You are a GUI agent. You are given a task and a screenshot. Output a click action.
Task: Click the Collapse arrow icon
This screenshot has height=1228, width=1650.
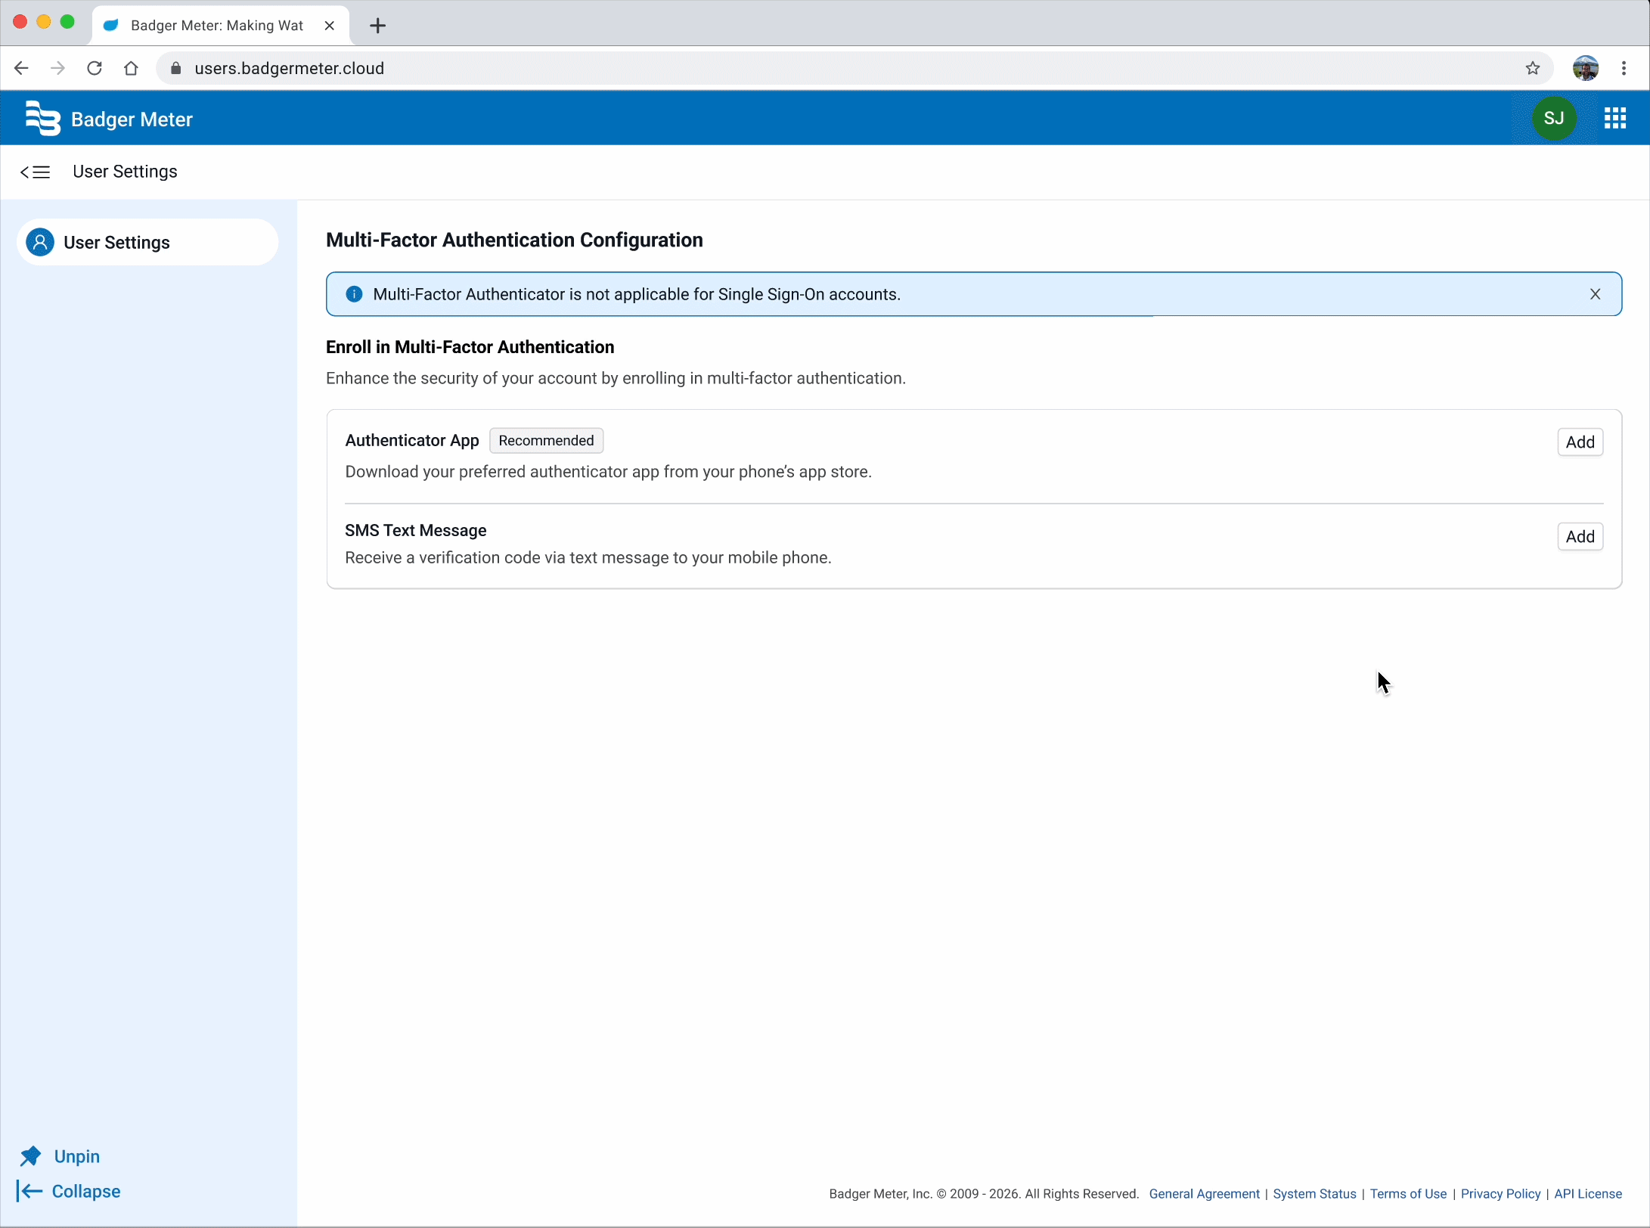(x=29, y=1192)
